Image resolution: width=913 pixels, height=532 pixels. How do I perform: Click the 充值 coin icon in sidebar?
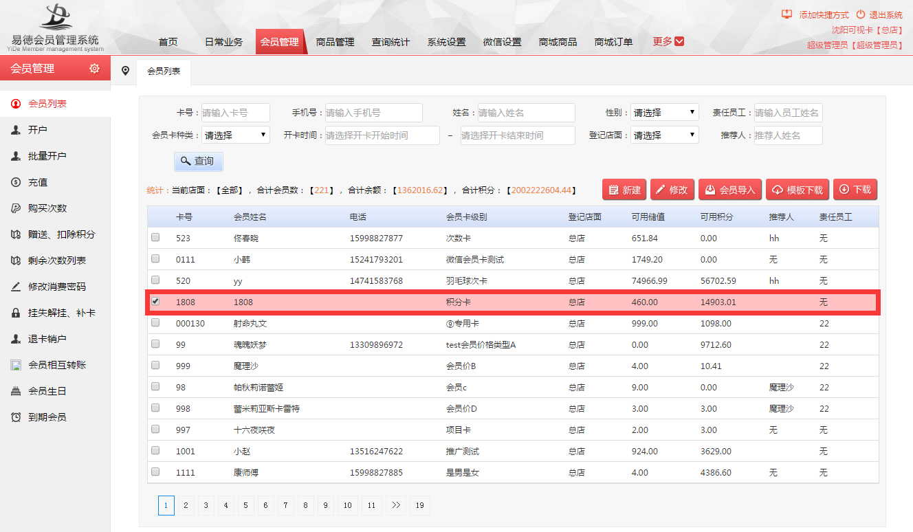pos(16,182)
